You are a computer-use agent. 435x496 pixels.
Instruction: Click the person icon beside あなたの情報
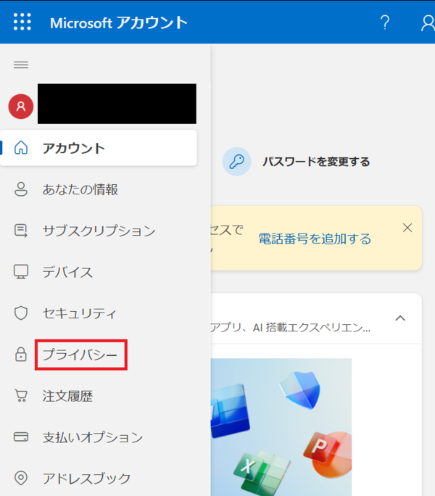(21, 189)
